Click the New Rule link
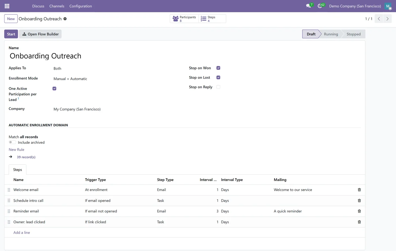The height and width of the screenshot is (251, 396). click(x=16, y=149)
